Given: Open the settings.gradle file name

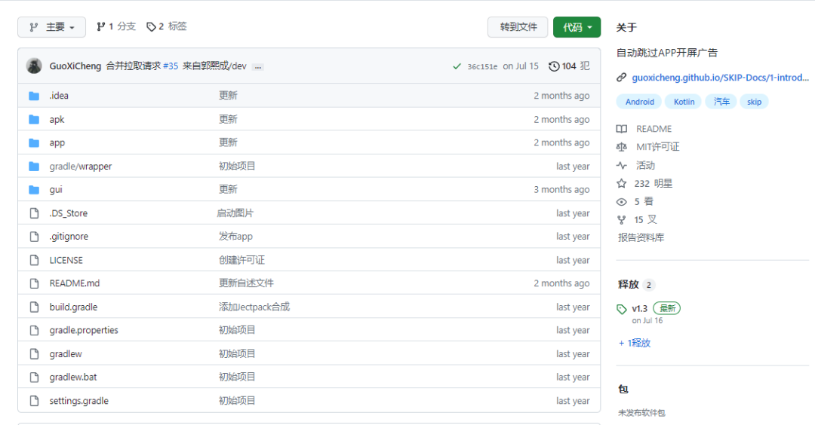Looking at the screenshot, I should (x=79, y=401).
